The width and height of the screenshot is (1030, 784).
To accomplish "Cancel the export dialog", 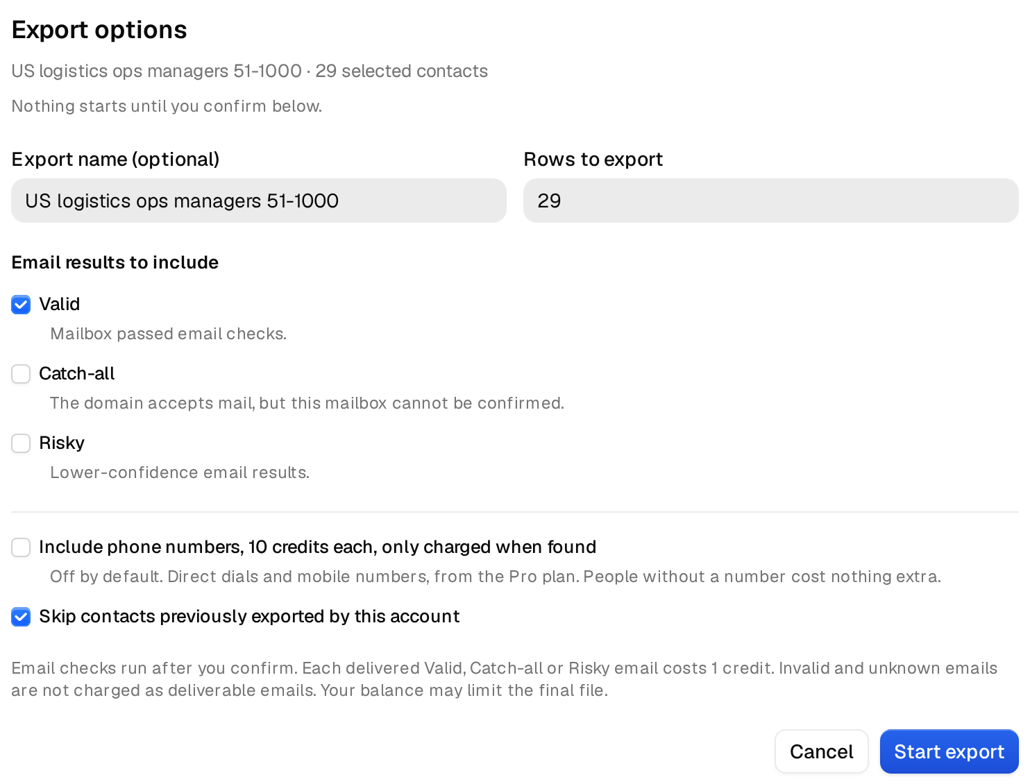I will (x=822, y=751).
